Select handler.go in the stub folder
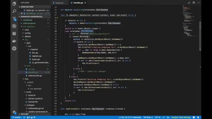The height and width of the screenshot is (119, 212). coord(33,72)
